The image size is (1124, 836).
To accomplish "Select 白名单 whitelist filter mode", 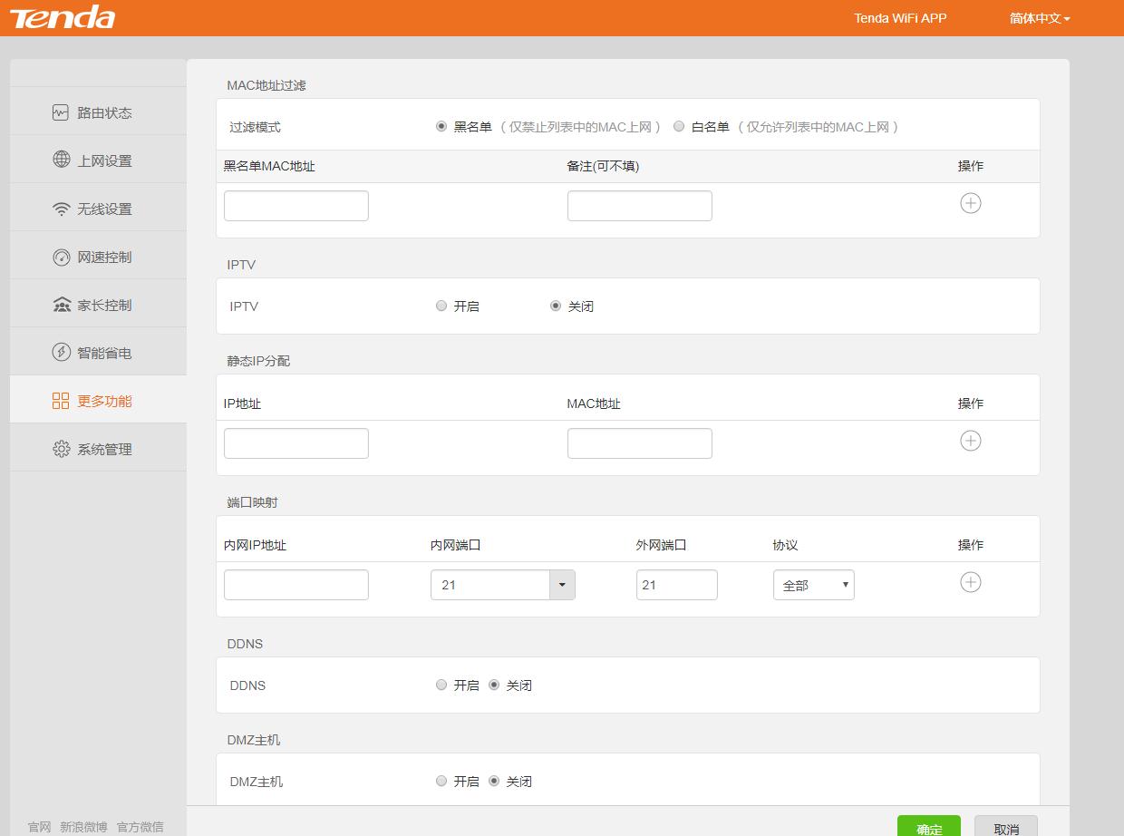I will click(x=679, y=127).
